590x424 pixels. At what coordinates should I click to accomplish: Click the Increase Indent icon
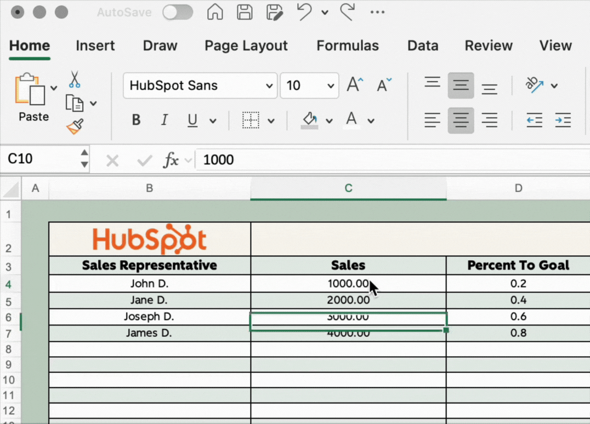[x=563, y=121]
